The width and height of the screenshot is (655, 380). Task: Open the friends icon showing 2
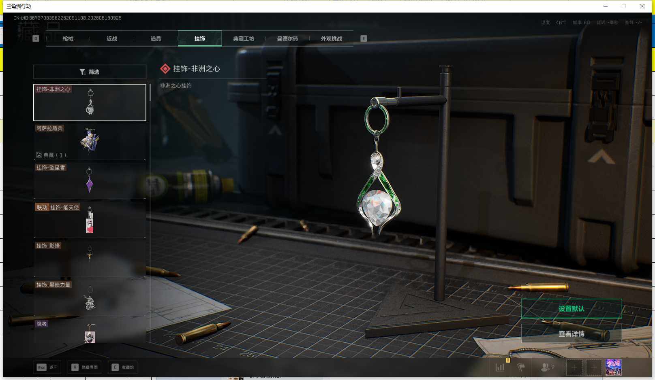point(548,367)
